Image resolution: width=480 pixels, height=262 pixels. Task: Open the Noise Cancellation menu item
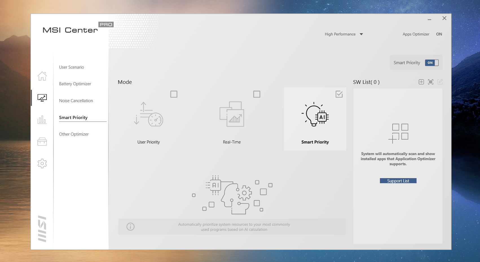[76, 101]
